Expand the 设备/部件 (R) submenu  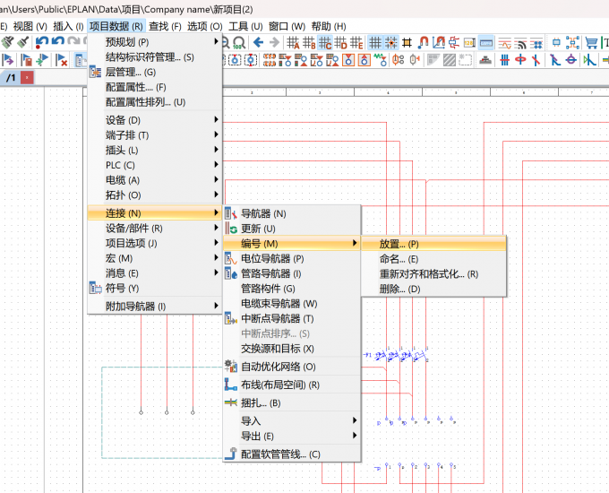[155, 229]
